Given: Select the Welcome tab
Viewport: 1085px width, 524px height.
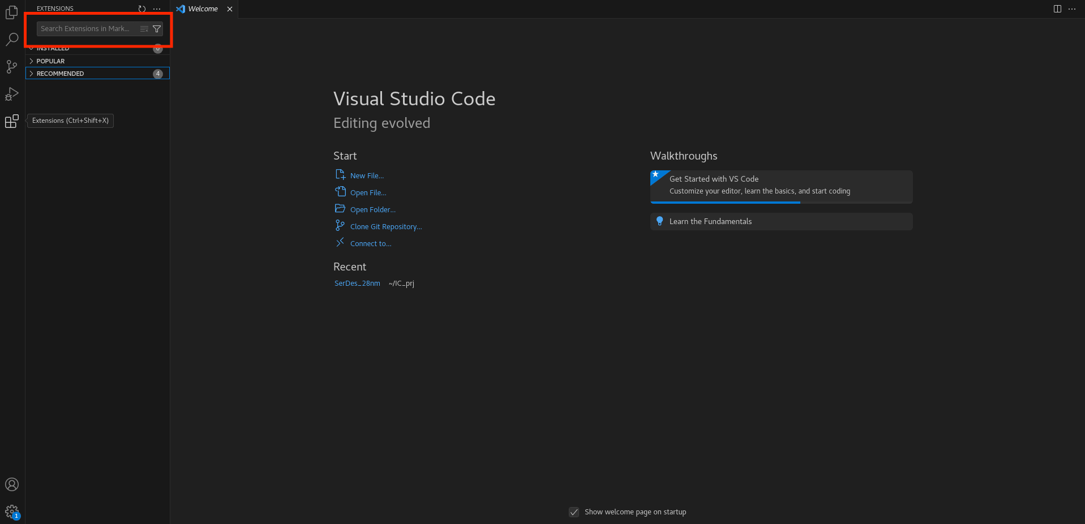Looking at the screenshot, I should click(x=203, y=9).
